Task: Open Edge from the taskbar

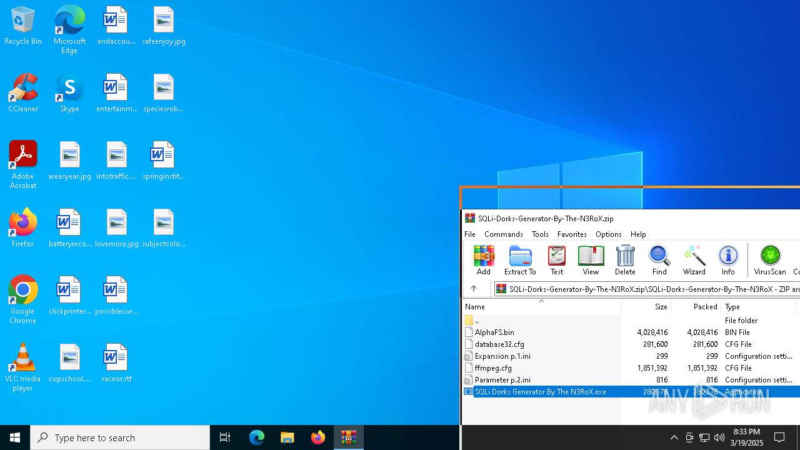Action: pyautogui.click(x=257, y=437)
